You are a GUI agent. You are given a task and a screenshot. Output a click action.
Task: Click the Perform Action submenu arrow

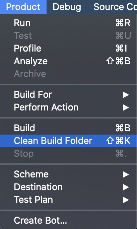[126, 108]
